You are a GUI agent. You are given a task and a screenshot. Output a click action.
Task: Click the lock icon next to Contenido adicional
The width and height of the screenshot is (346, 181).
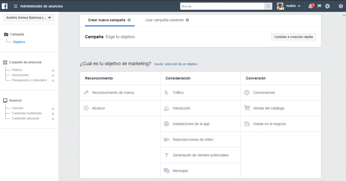pos(53,119)
